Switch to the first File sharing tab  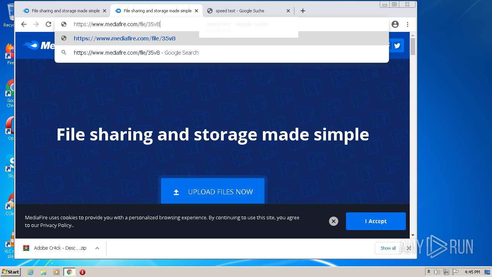[64, 11]
